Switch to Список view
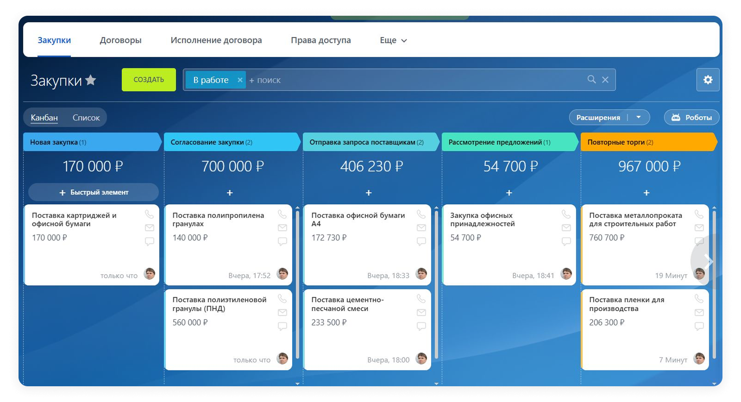Image resolution: width=741 pixels, height=402 pixels. coord(86,118)
